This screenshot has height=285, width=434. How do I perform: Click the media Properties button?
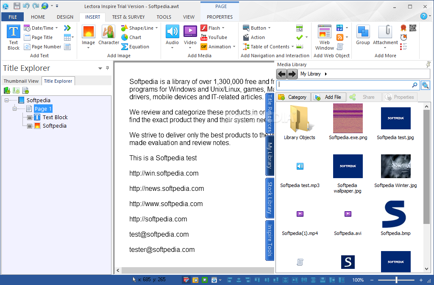coord(400,97)
